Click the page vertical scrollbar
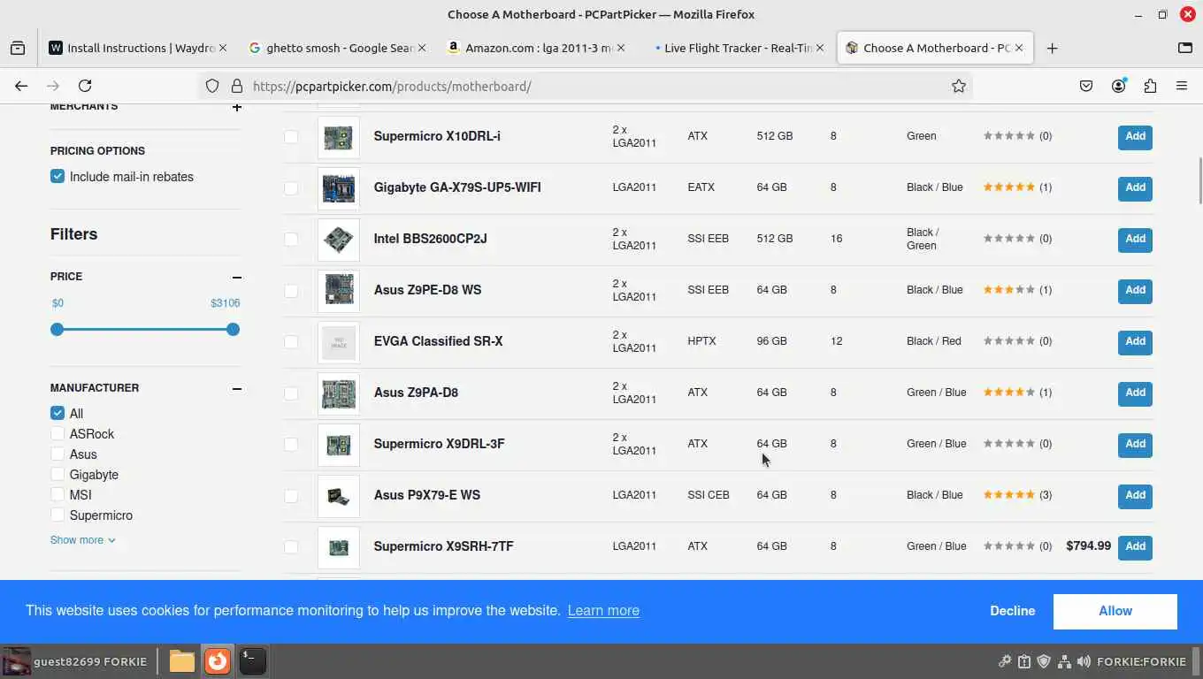The image size is (1203, 679). tap(1200, 181)
